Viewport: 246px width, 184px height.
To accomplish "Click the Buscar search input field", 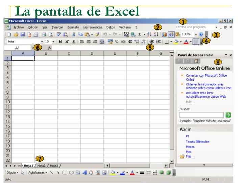I will (202, 115).
